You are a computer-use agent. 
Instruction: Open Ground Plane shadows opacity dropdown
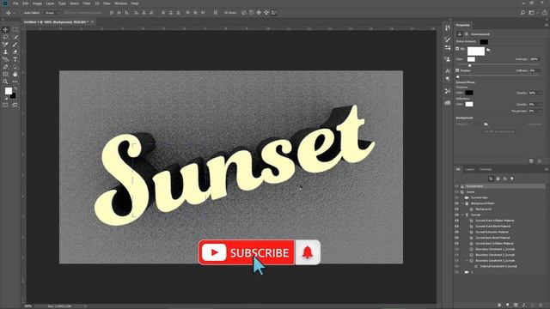[x=541, y=93]
